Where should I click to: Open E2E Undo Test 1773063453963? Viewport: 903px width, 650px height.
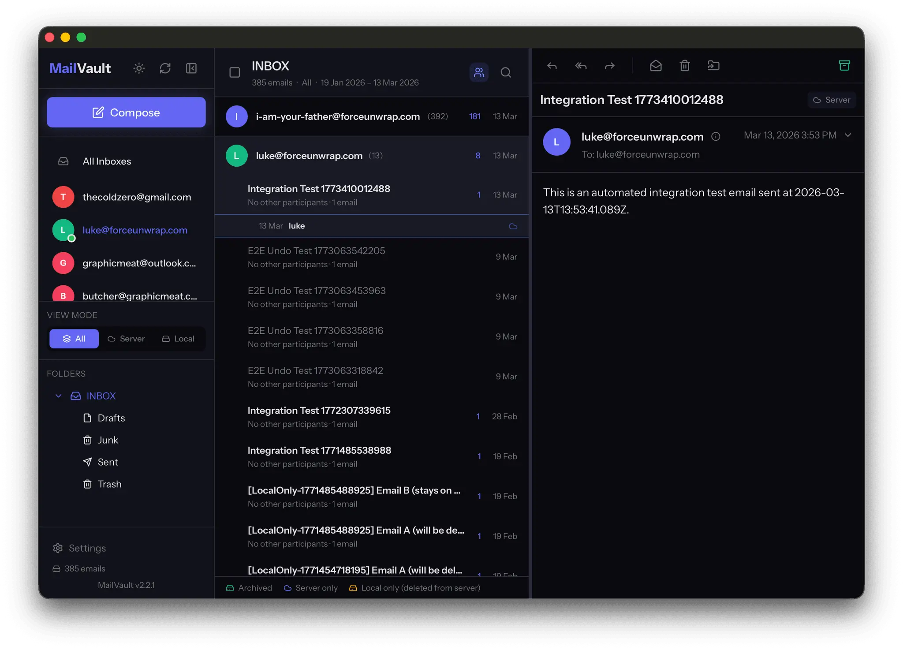coord(371,297)
